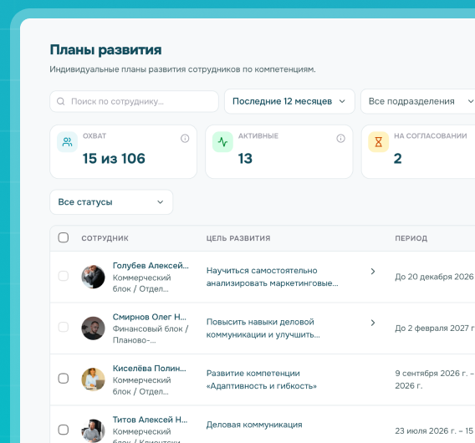
Task: Click the Цель развития column header
Action: click(238, 238)
